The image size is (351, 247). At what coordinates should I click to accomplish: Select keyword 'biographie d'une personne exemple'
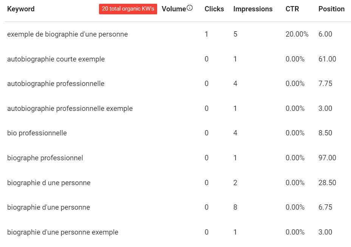tap(63, 232)
